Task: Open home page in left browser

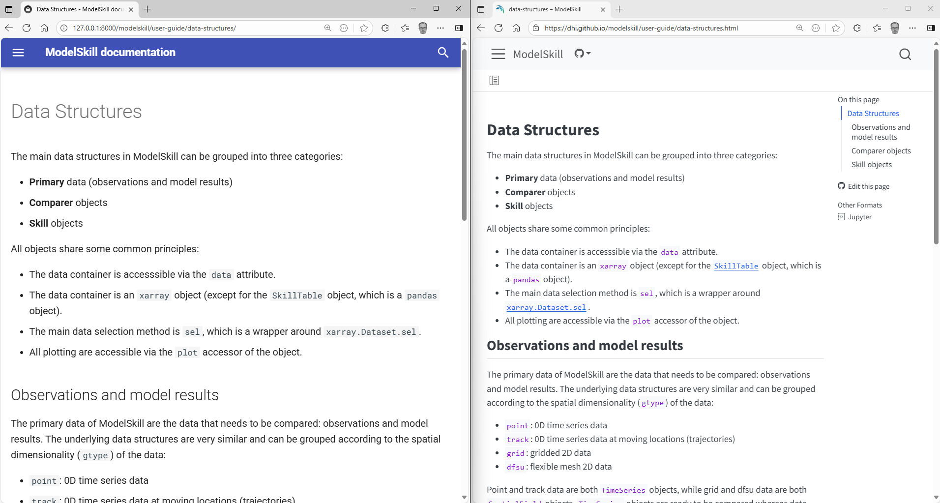Action: click(x=44, y=28)
